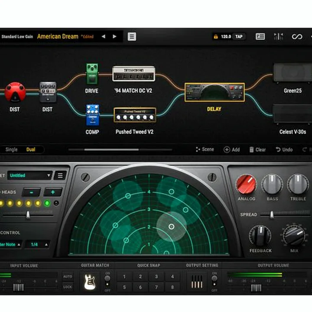
Task: Select Quick Snap 3
Action: click(156, 277)
